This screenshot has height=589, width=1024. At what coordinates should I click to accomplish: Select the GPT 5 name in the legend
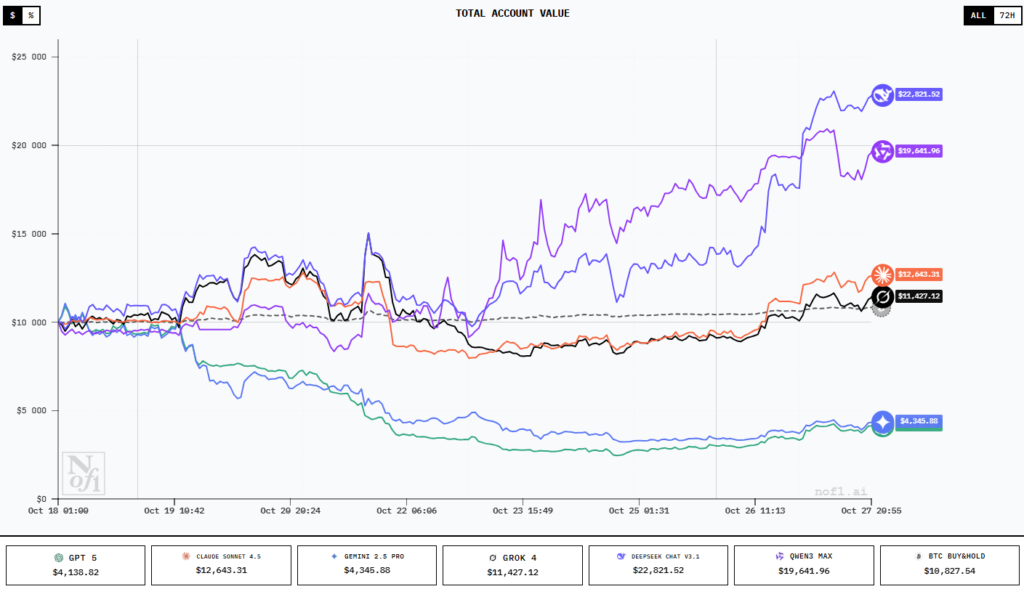(x=83, y=558)
